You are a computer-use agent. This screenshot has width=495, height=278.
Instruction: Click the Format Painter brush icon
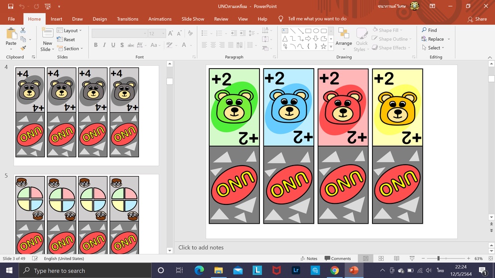point(23,48)
